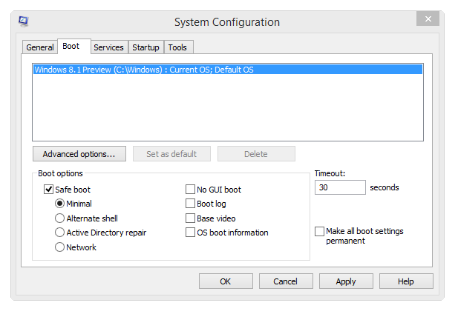The image size is (458, 314).
Task: Open Advanced options dialog
Action: coord(79,154)
